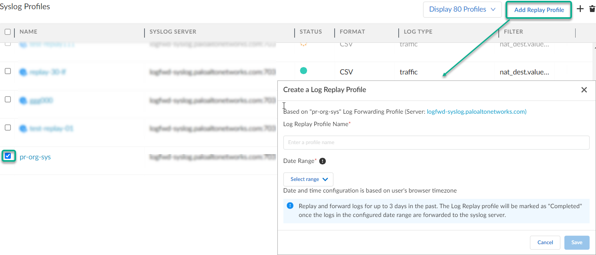Open the pr-org-sys profile link
Viewport: 596px width, 255px height.
pos(35,157)
